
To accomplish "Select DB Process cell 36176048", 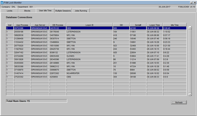I will (x=58, y=32).
